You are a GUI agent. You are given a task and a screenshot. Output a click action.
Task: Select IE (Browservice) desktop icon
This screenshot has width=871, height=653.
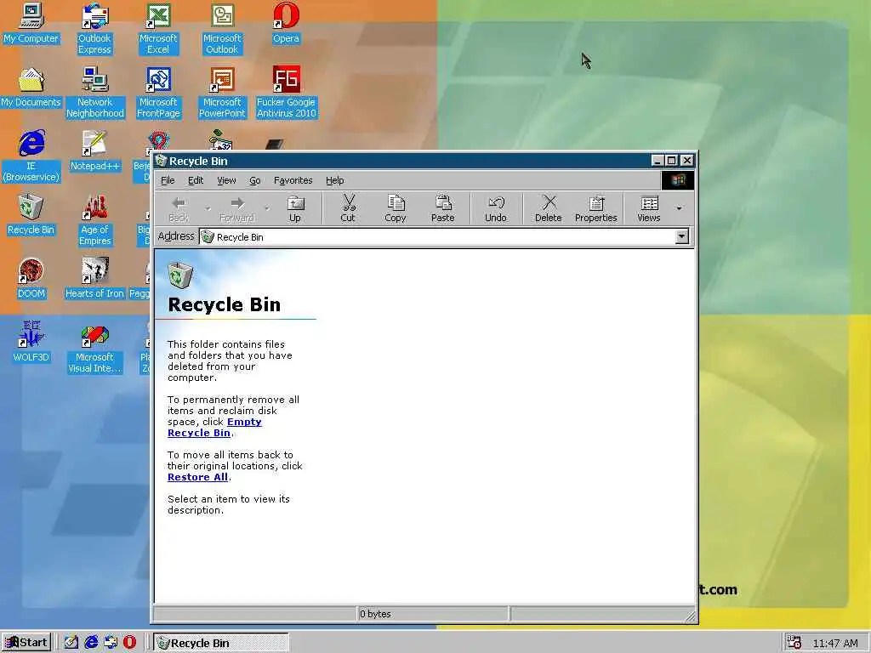click(x=31, y=156)
